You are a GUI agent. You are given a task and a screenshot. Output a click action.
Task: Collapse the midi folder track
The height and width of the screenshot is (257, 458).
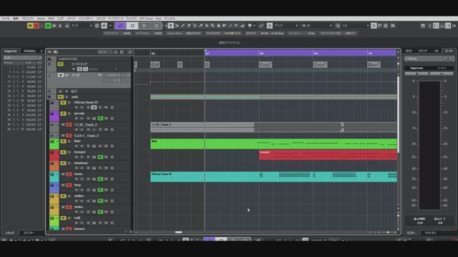pyautogui.click(x=49, y=97)
